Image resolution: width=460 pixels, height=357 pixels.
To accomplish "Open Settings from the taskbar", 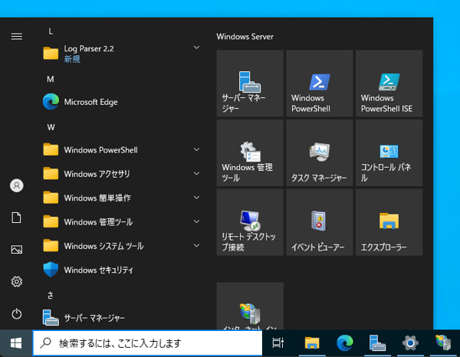I will point(410,342).
